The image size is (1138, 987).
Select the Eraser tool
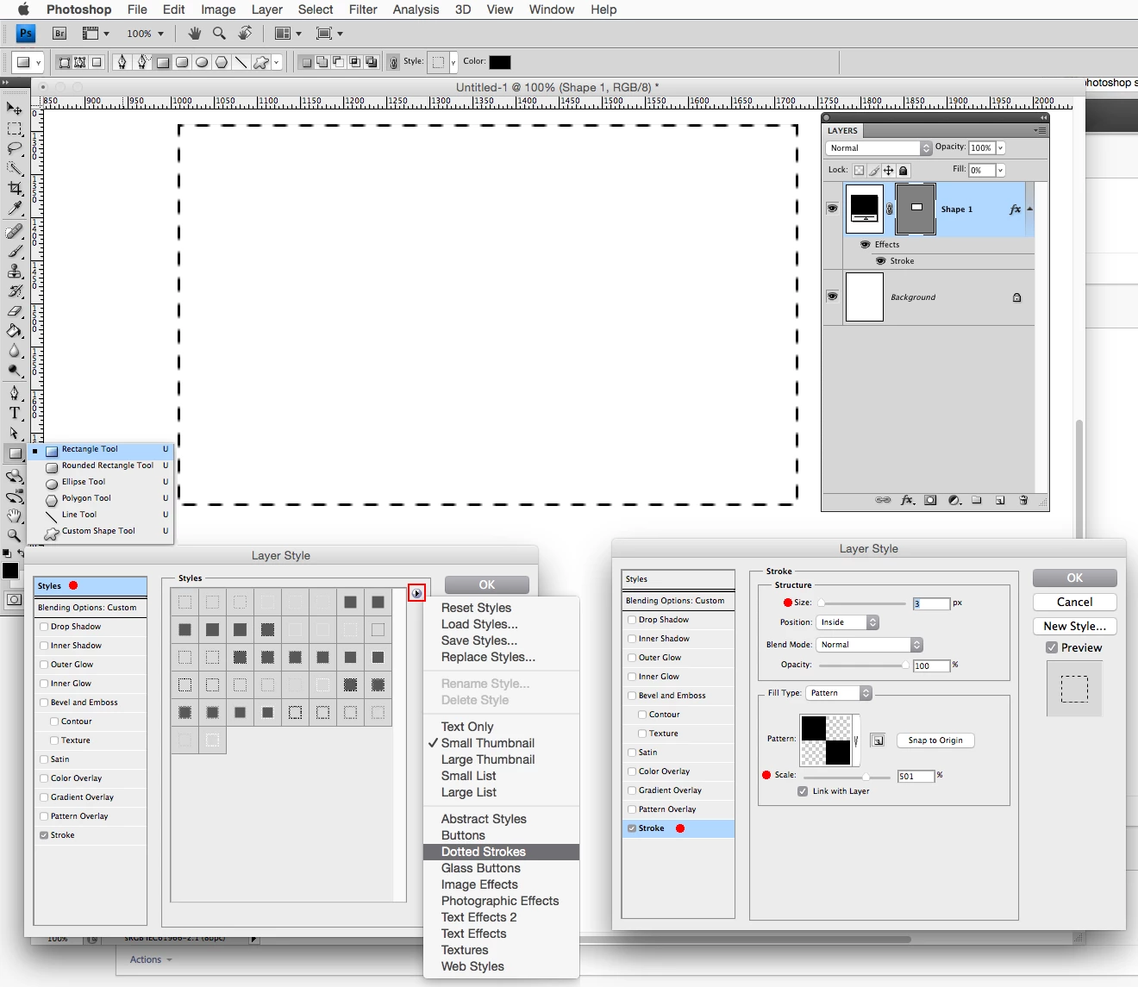pyautogui.click(x=15, y=311)
